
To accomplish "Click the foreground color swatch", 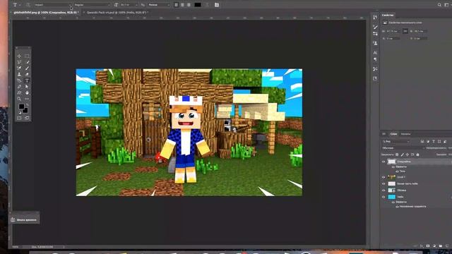I will click(x=21, y=107).
